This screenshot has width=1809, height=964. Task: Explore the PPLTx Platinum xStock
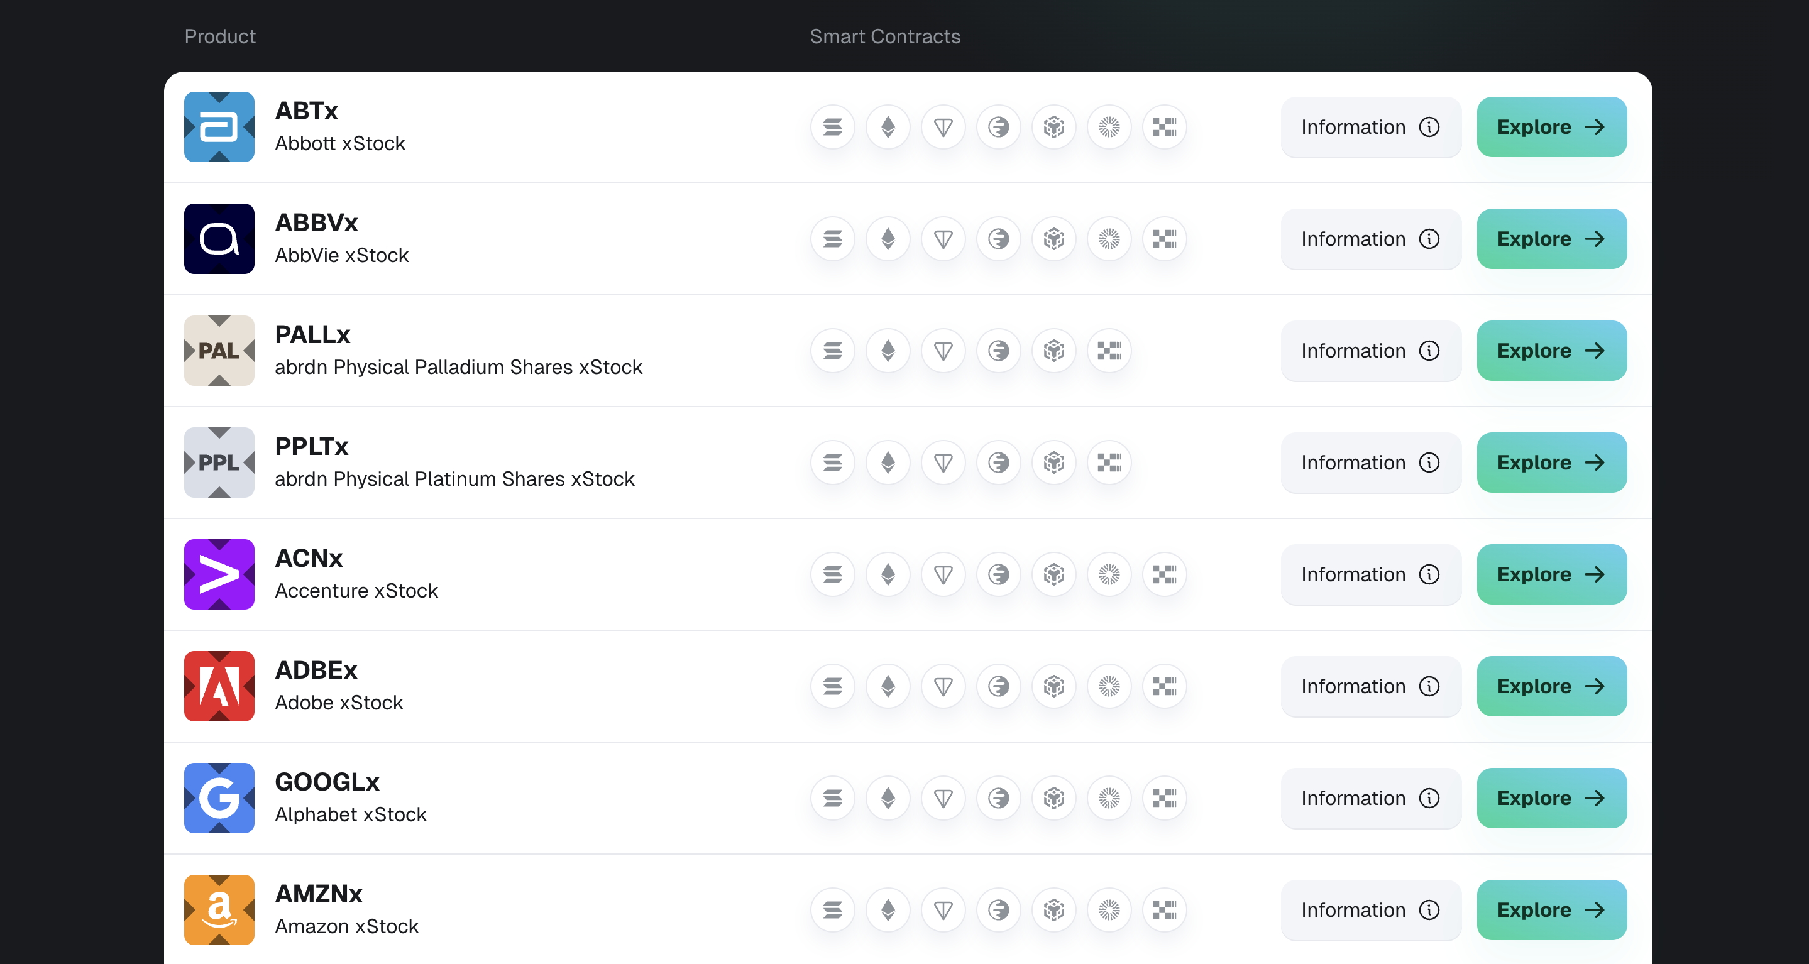pyautogui.click(x=1551, y=463)
